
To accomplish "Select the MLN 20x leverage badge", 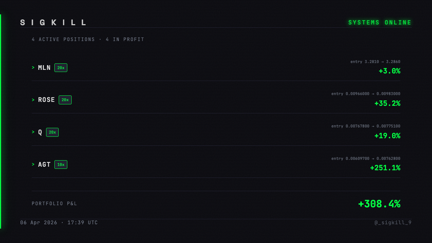I will tap(61, 68).
